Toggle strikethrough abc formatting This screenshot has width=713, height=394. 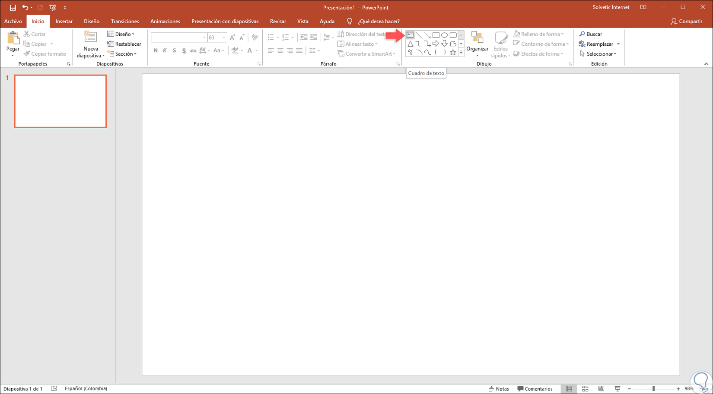(x=193, y=50)
